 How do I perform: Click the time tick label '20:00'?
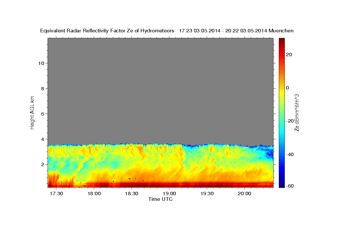[x=244, y=194]
